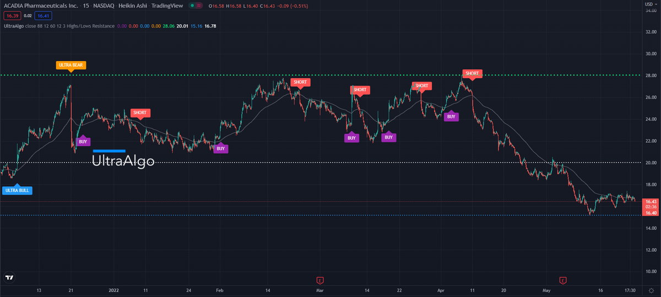Click the 34.00 price axis label
661x297 pixels.
point(650,10)
